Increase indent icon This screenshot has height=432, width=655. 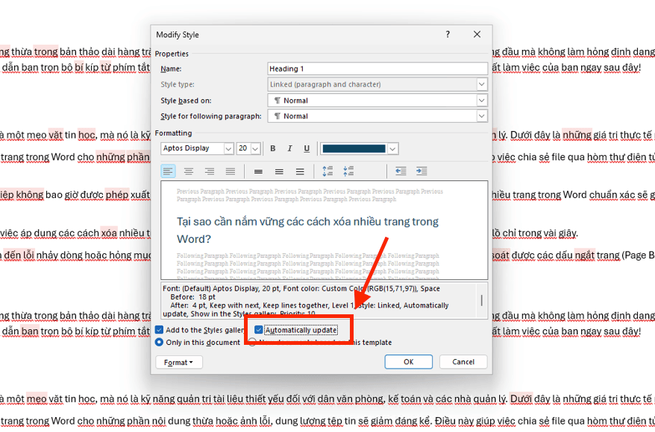pos(421,171)
